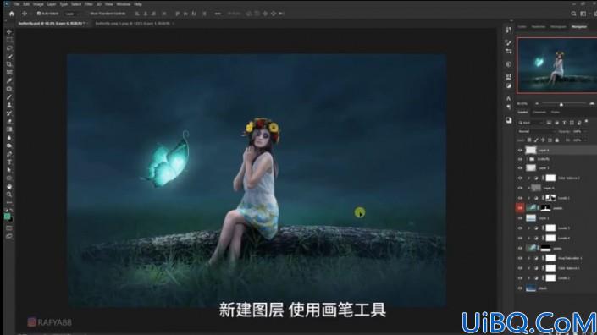Select the Eyedropper tool

pos(9,80)
